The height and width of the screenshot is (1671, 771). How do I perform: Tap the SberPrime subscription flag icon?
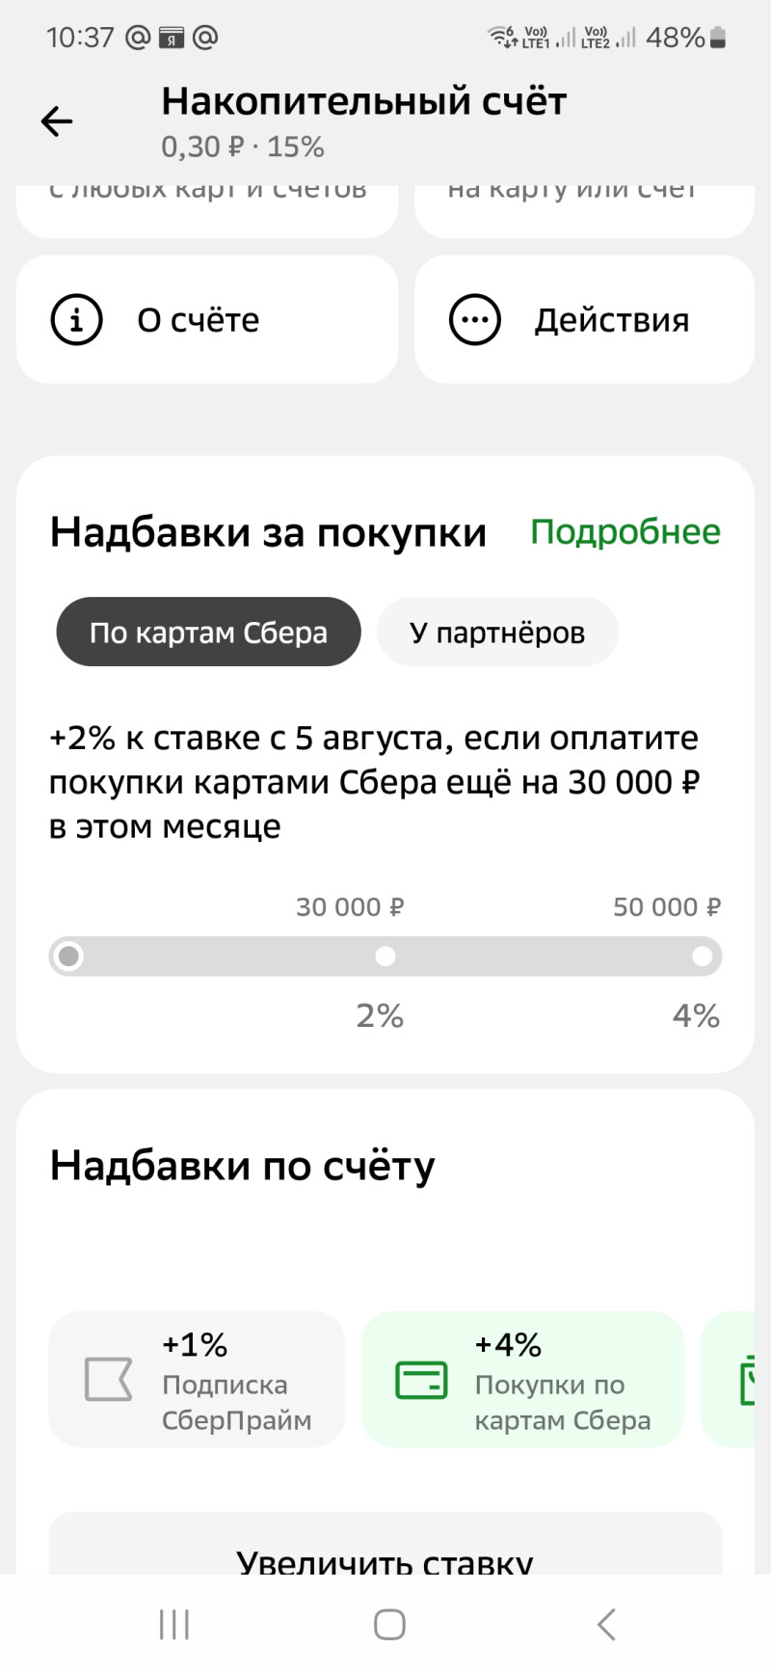click(x=108, y=1380)
